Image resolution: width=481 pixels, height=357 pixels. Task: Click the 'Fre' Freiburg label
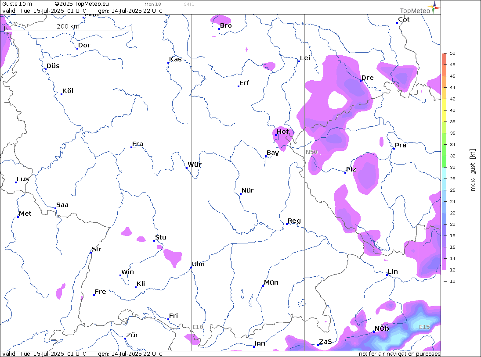(x=100, y=292)
